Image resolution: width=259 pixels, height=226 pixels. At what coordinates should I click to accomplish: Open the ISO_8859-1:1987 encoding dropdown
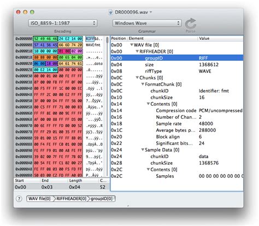pyautogui.click(x=63, y=23)
